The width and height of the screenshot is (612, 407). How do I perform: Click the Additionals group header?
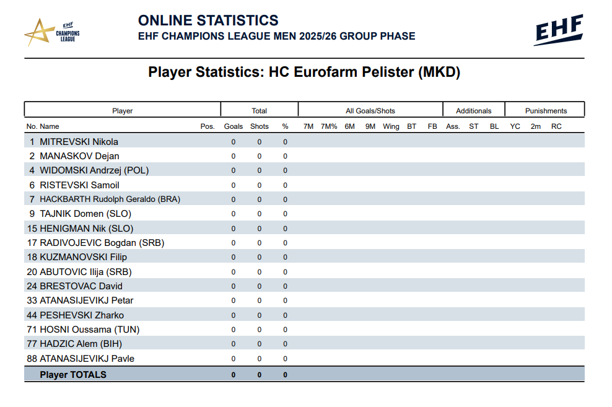(x=473, y=111)
